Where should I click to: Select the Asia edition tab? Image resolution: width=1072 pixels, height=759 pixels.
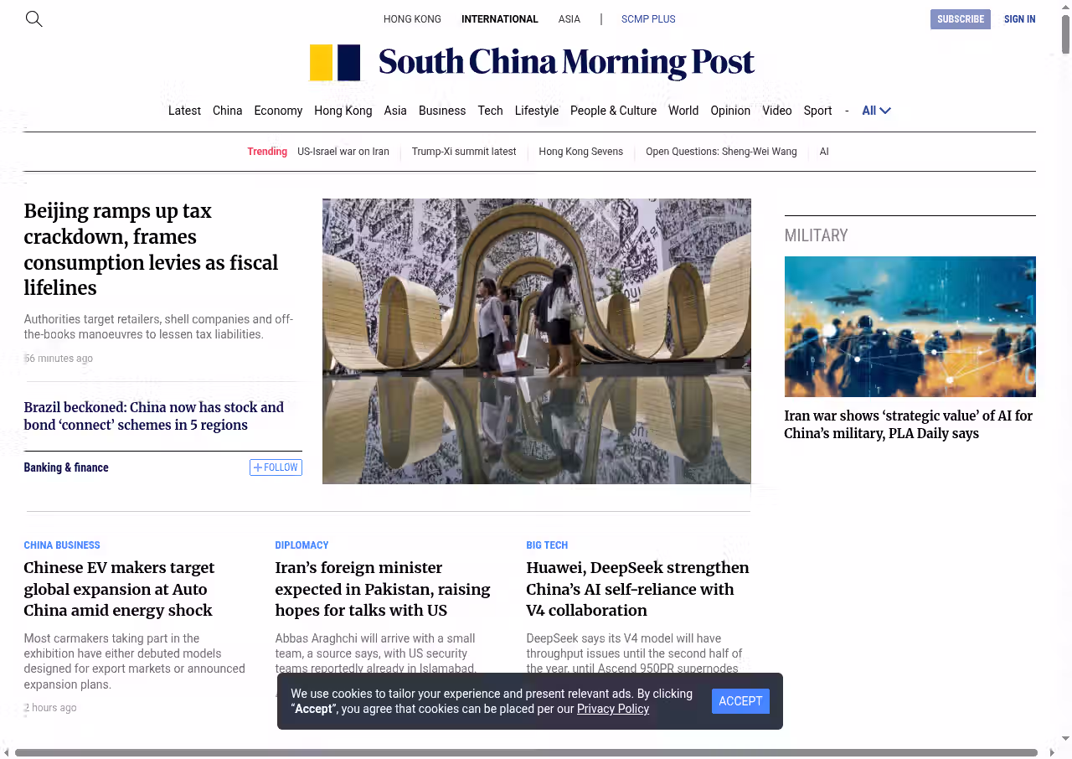tap(569, 19)
